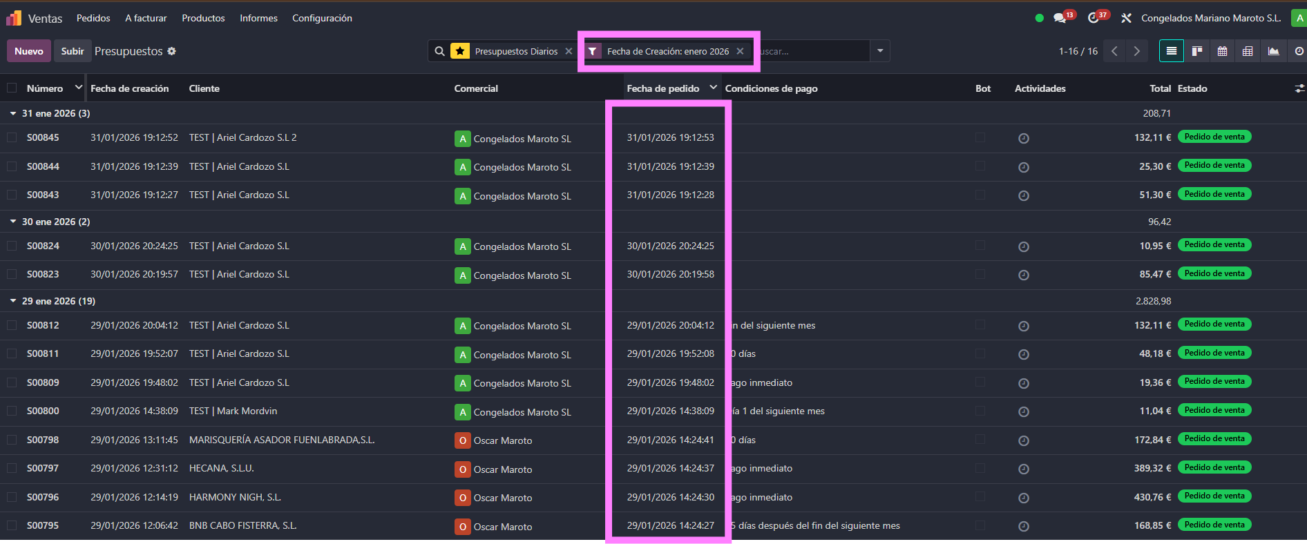Image resolution: width=1307 pixels, height=544 pixels.
Task: Switch to Pivot table view
Action: (x=1248, y=51)
